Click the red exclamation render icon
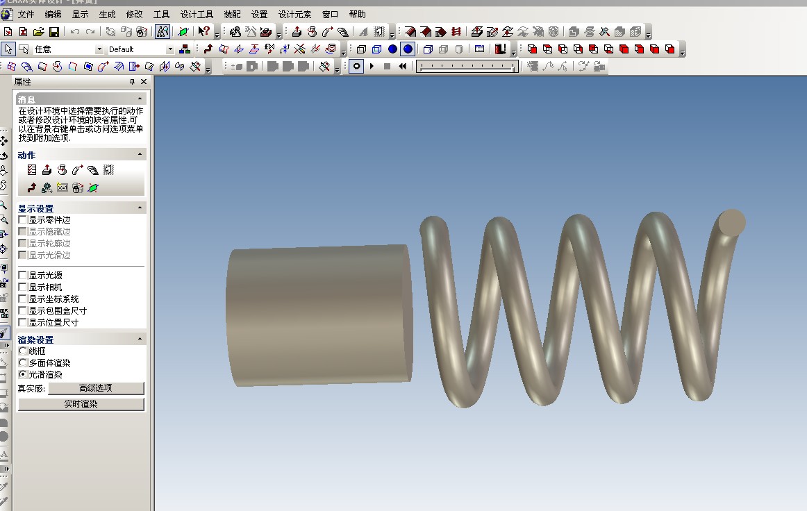The image size is (807, 511). 500,49
